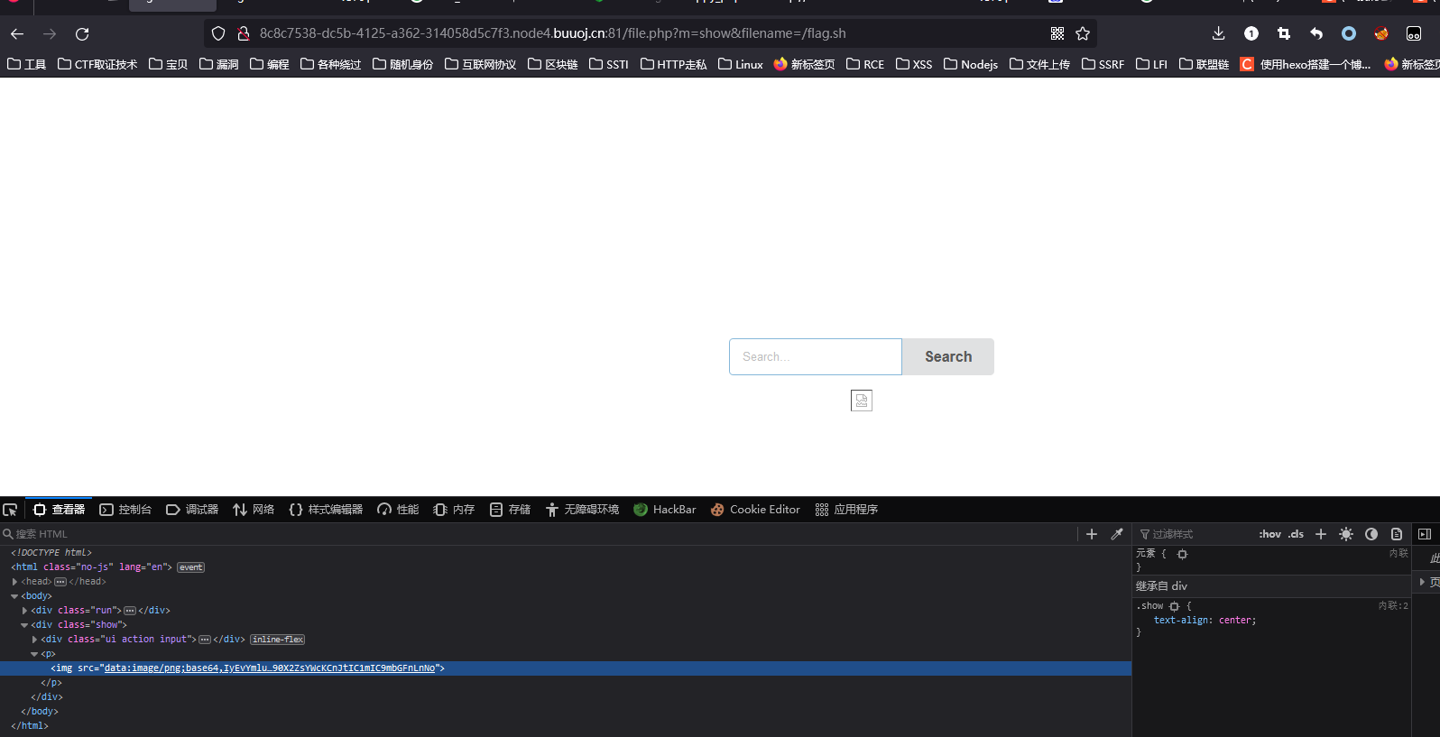Screen dimensions: 1440x737
Task: Click the screenshot crop extension icon
Action: tap(1283, 33)
